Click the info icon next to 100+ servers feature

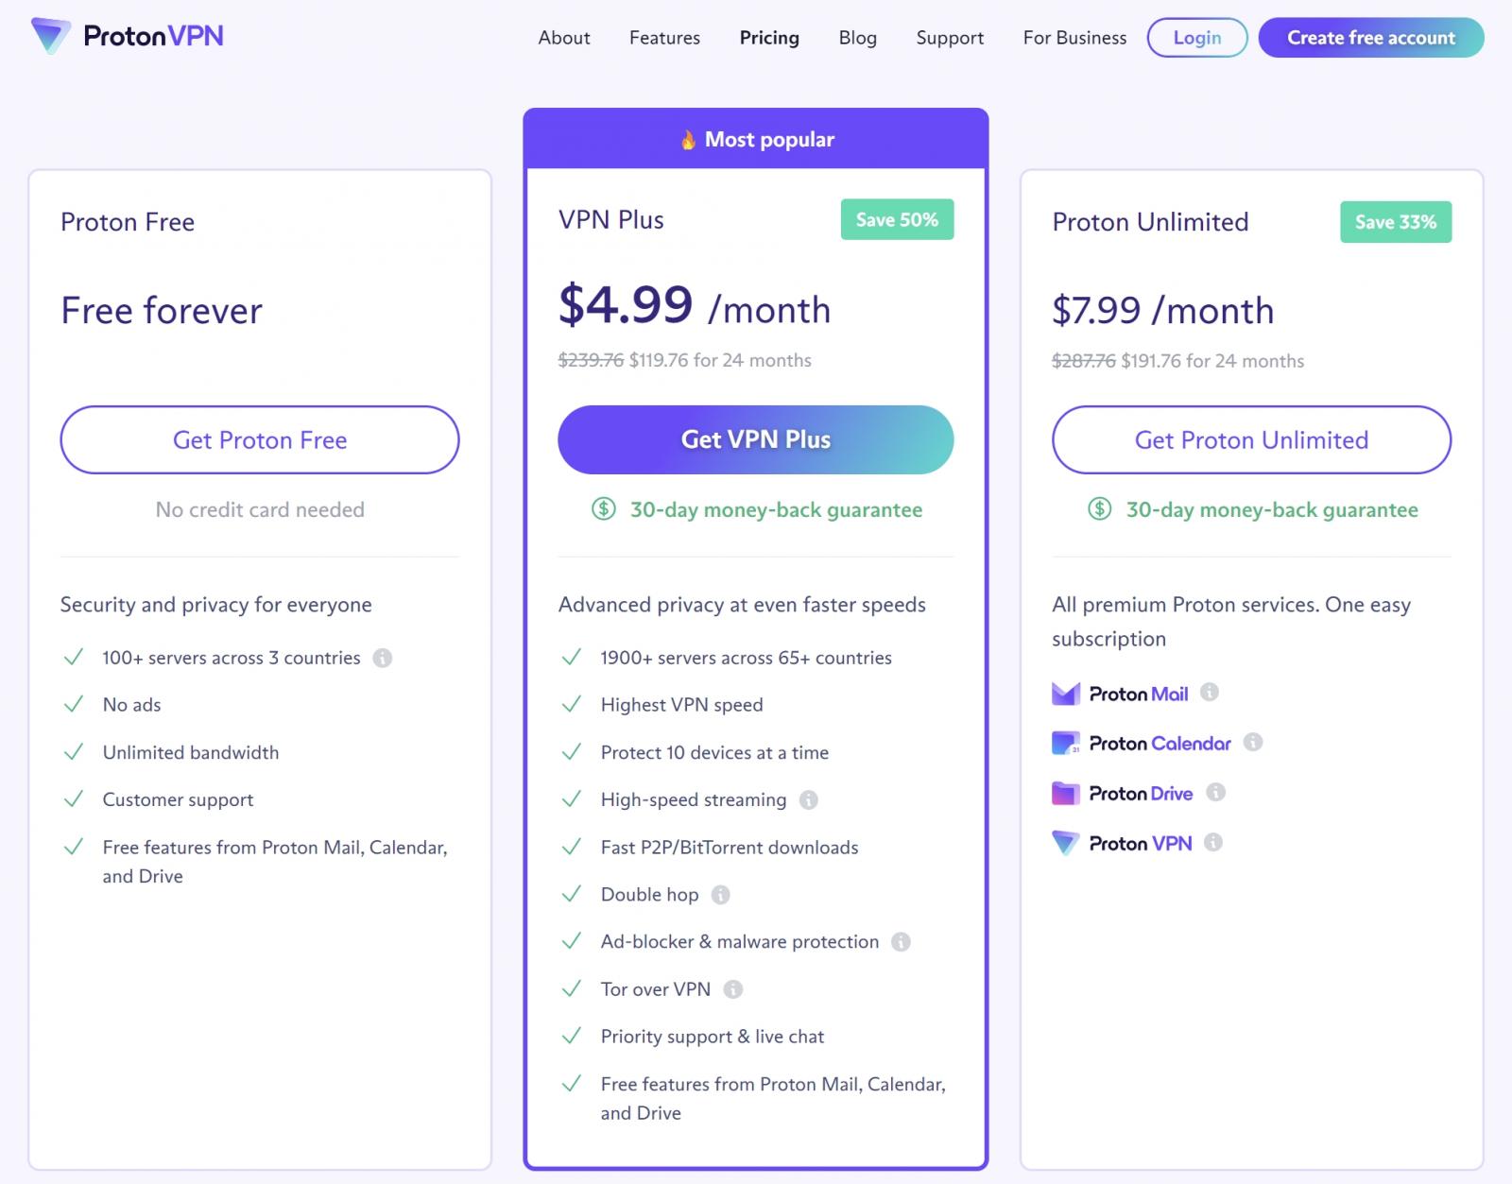[383, 658]
